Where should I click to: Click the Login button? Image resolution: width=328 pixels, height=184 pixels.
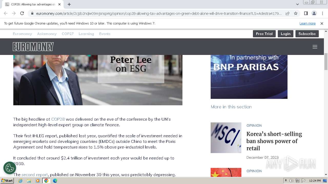tap(285, 34)
